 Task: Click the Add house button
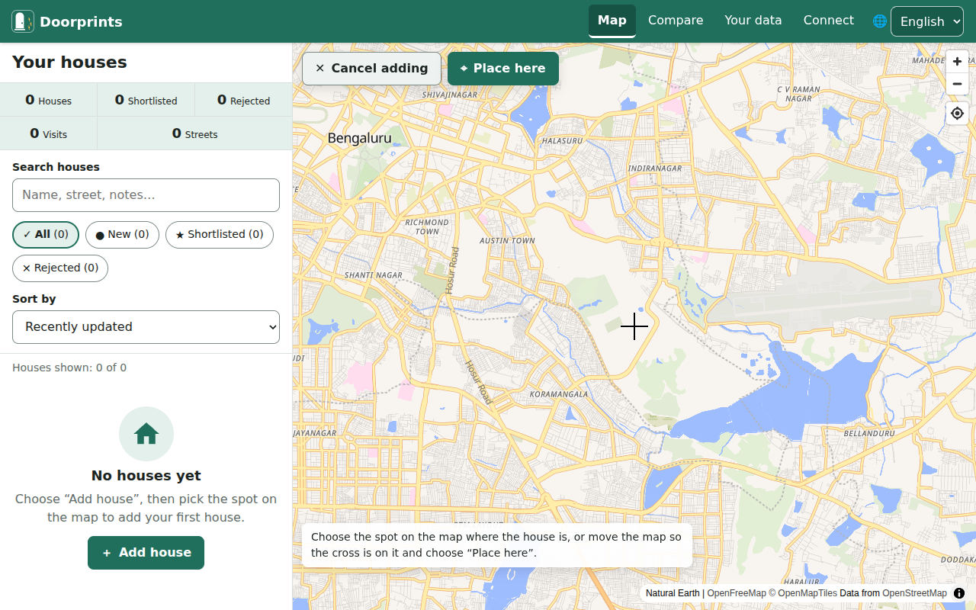(x=146, y=553)
